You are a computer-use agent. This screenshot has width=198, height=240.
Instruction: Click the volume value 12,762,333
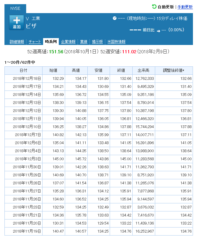[x=145, y=79]
